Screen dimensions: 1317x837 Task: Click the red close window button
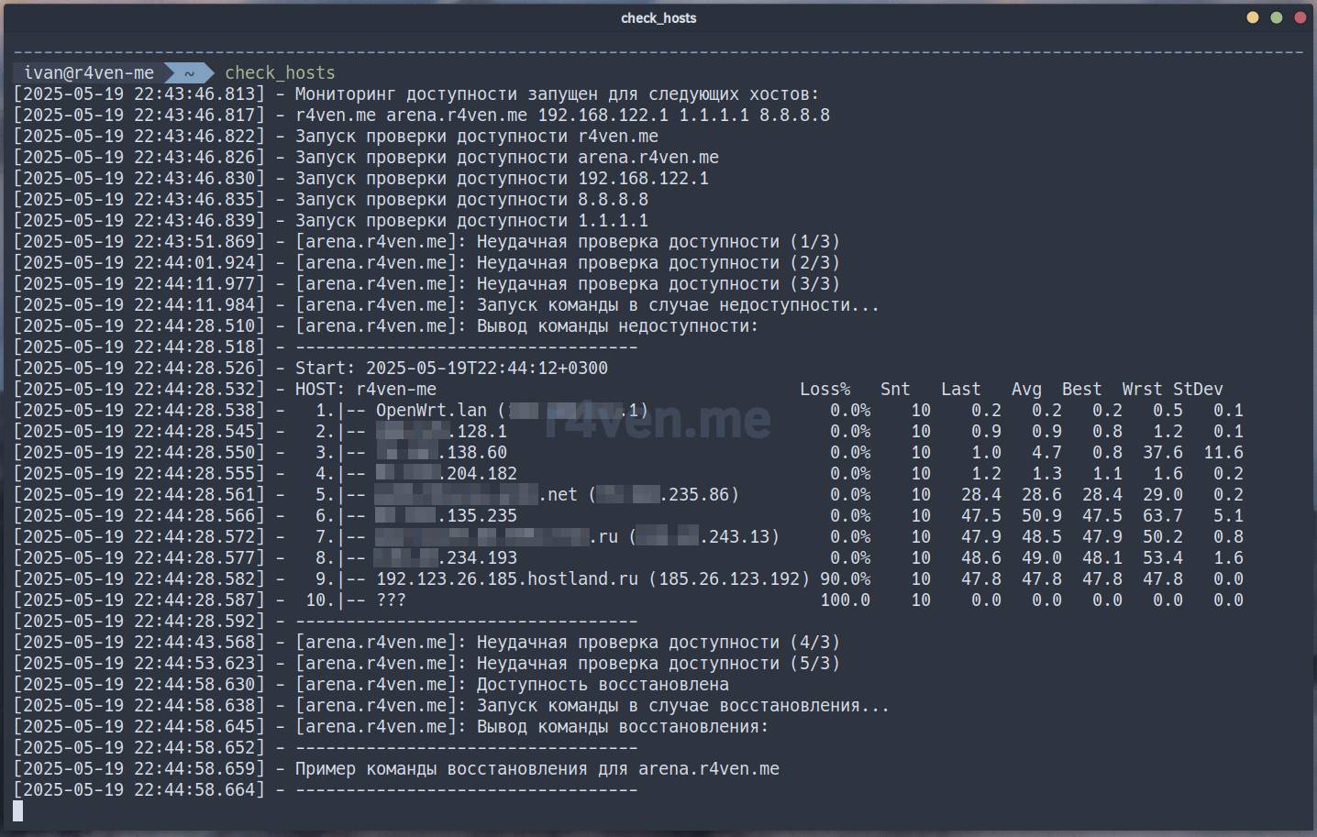[1300, 17]
